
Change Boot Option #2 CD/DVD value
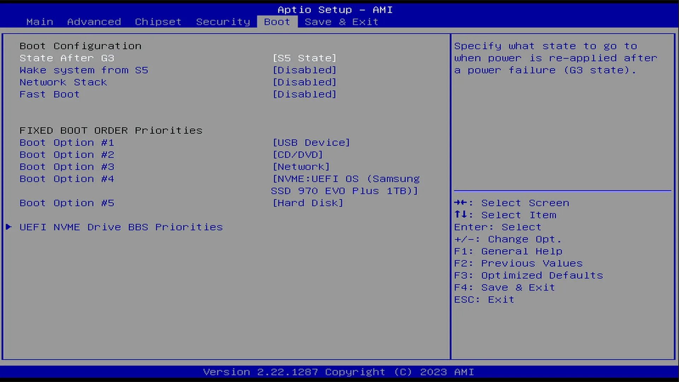[x=297, y=155]
